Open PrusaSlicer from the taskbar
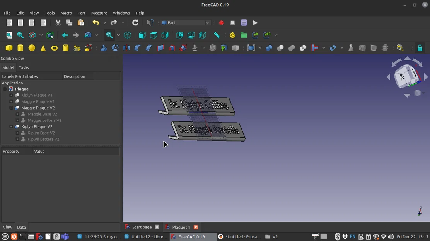 (240, 237)
